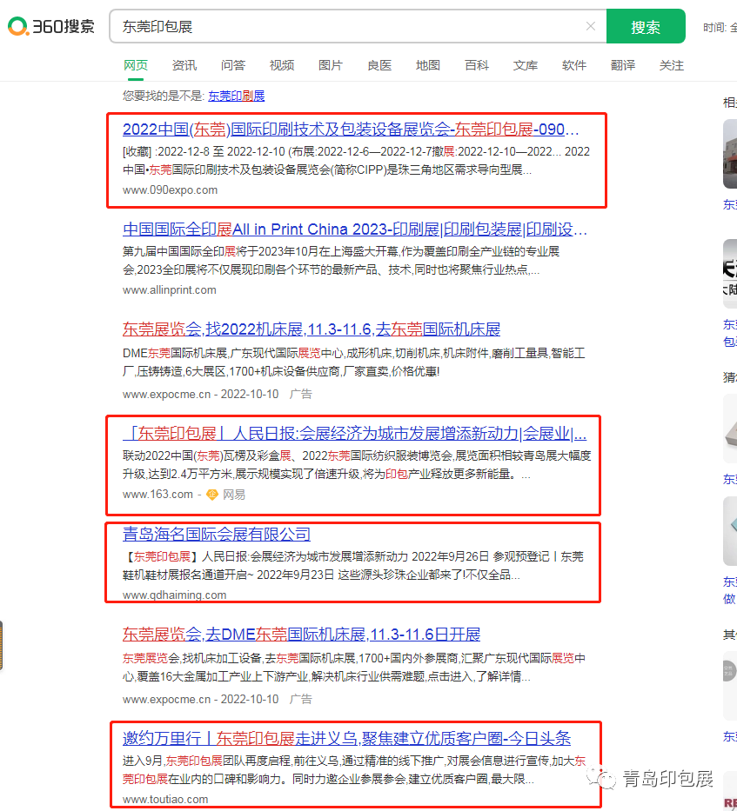Click the www.allinprint.com URL text
Screen dimensions: 737x811
click(170, 290)
